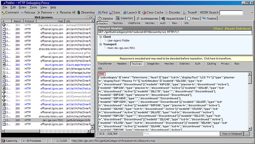Open the Rules menu

tap(22, 7)
